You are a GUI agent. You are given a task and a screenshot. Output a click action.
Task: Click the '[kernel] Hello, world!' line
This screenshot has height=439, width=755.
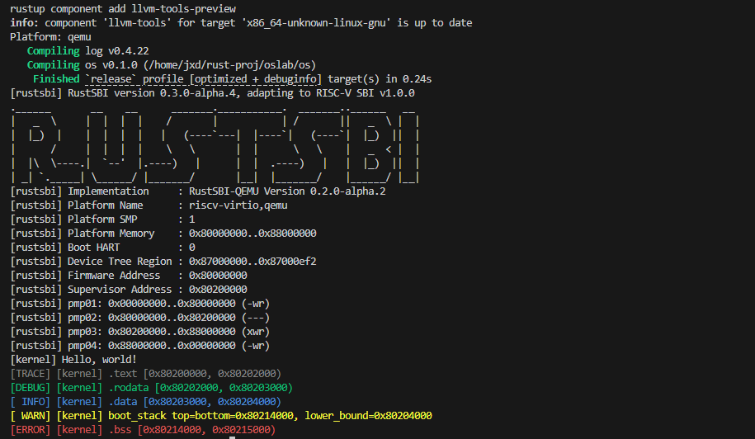pos(73,359)
